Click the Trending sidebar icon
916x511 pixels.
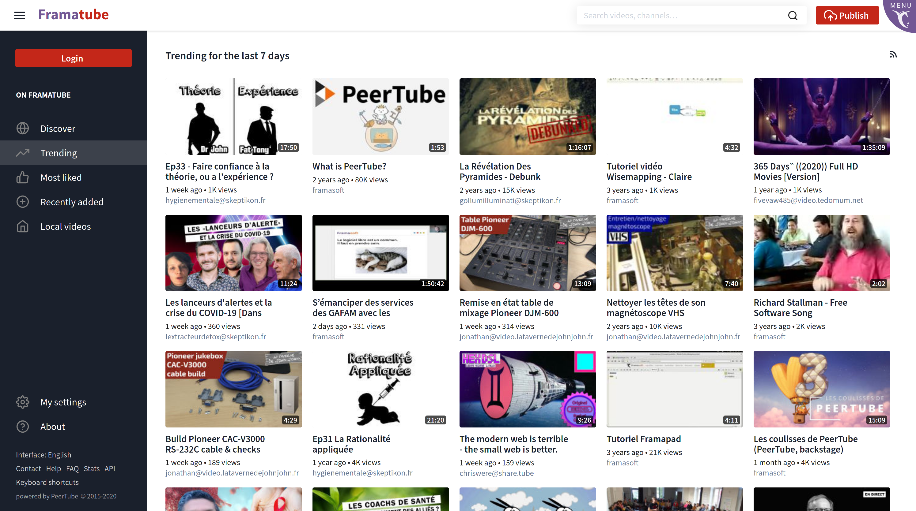click(22, 153)
